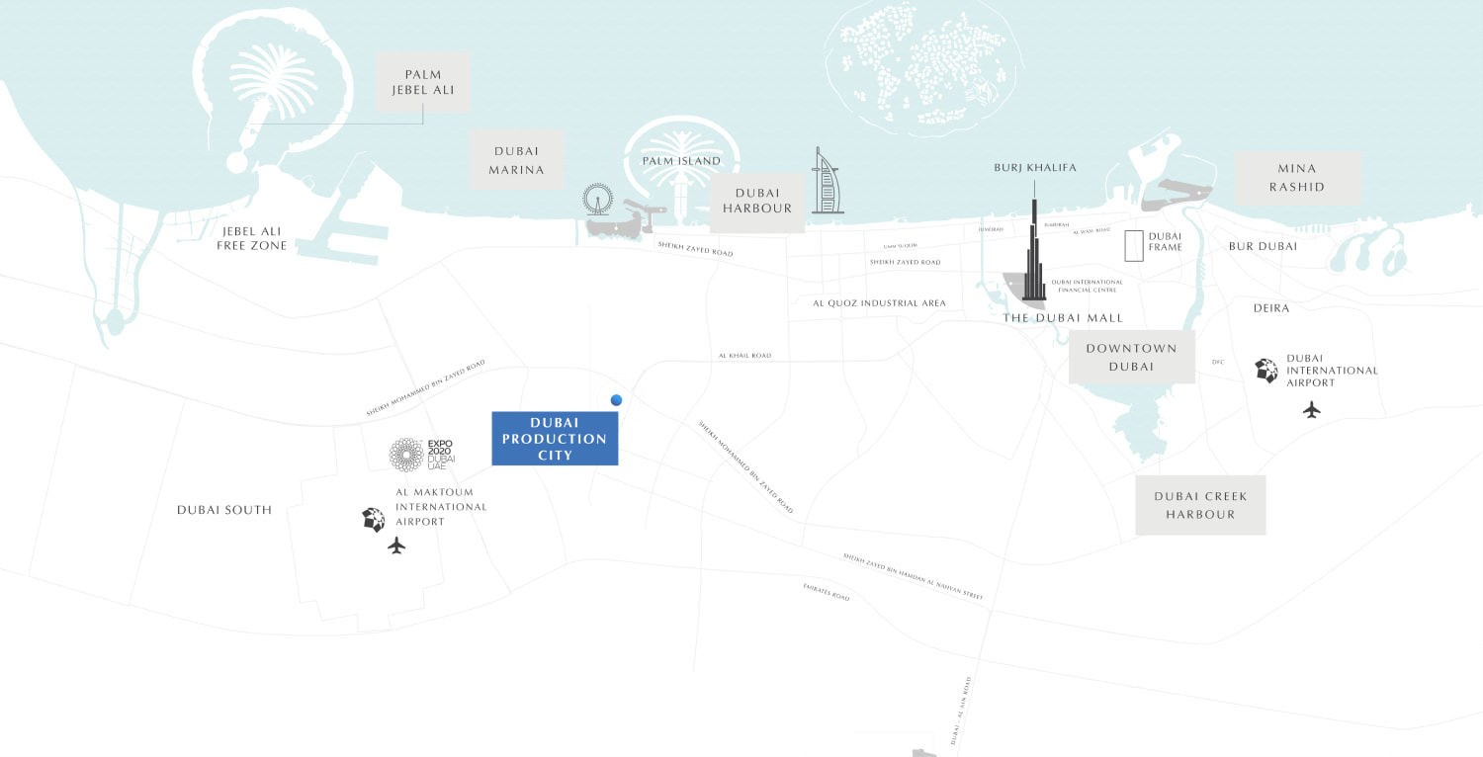Click geometric logo beside Al Maktoum International Airport
This screenshot has height=757, width=1483.
374,520
